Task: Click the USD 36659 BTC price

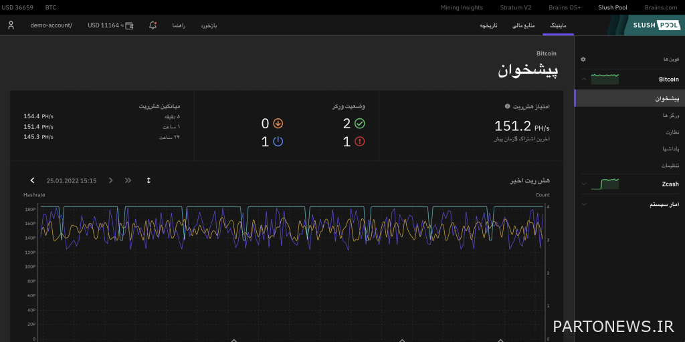Action: coord(29,7)
